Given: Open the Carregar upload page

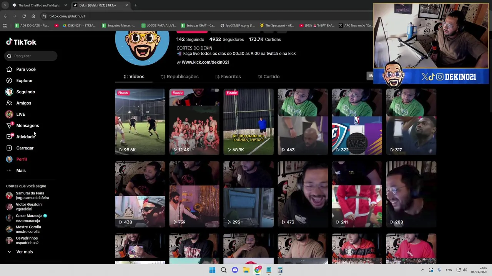Looking at the screenshot, I should click(x=20, y=148).
